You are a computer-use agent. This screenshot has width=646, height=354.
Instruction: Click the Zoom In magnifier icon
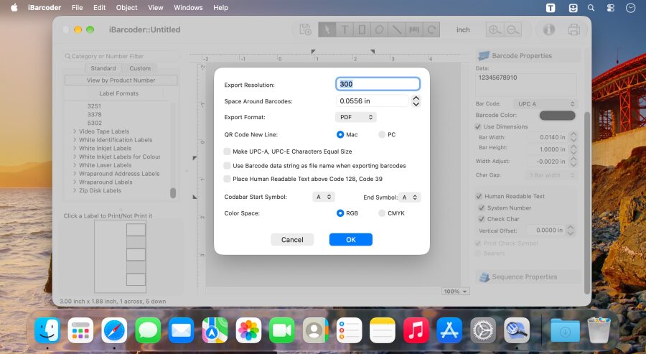pyautogui.click(x=495, y=29)
